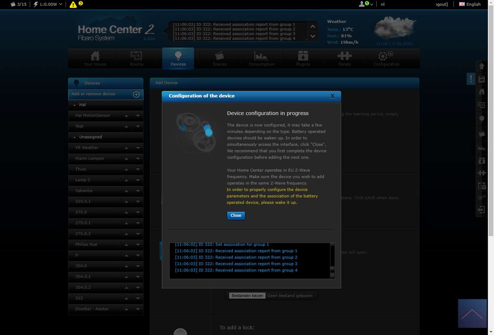Close the configuration dialog with the X
The width and height of the screenshot is (494, 335).
pos(332,96)
